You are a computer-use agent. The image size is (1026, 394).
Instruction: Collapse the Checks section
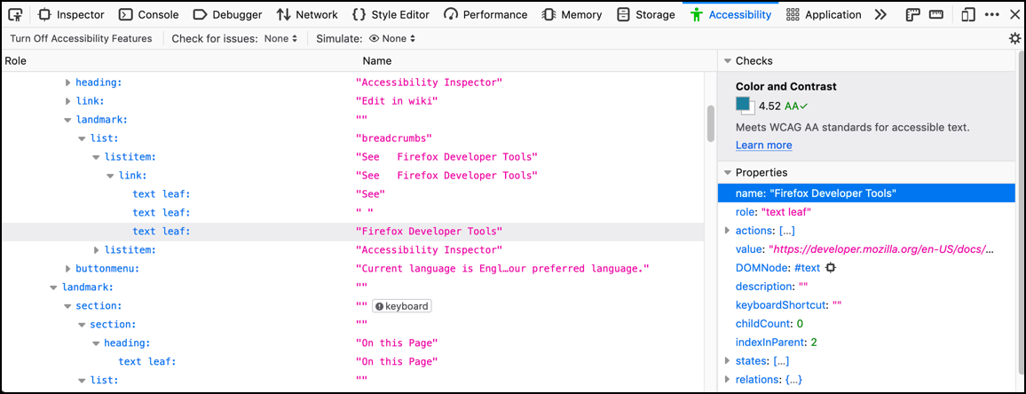(727, 61)
